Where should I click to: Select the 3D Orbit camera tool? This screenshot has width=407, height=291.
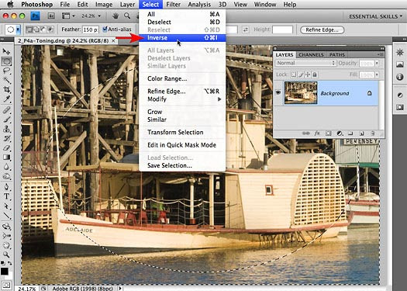(6, 236)
